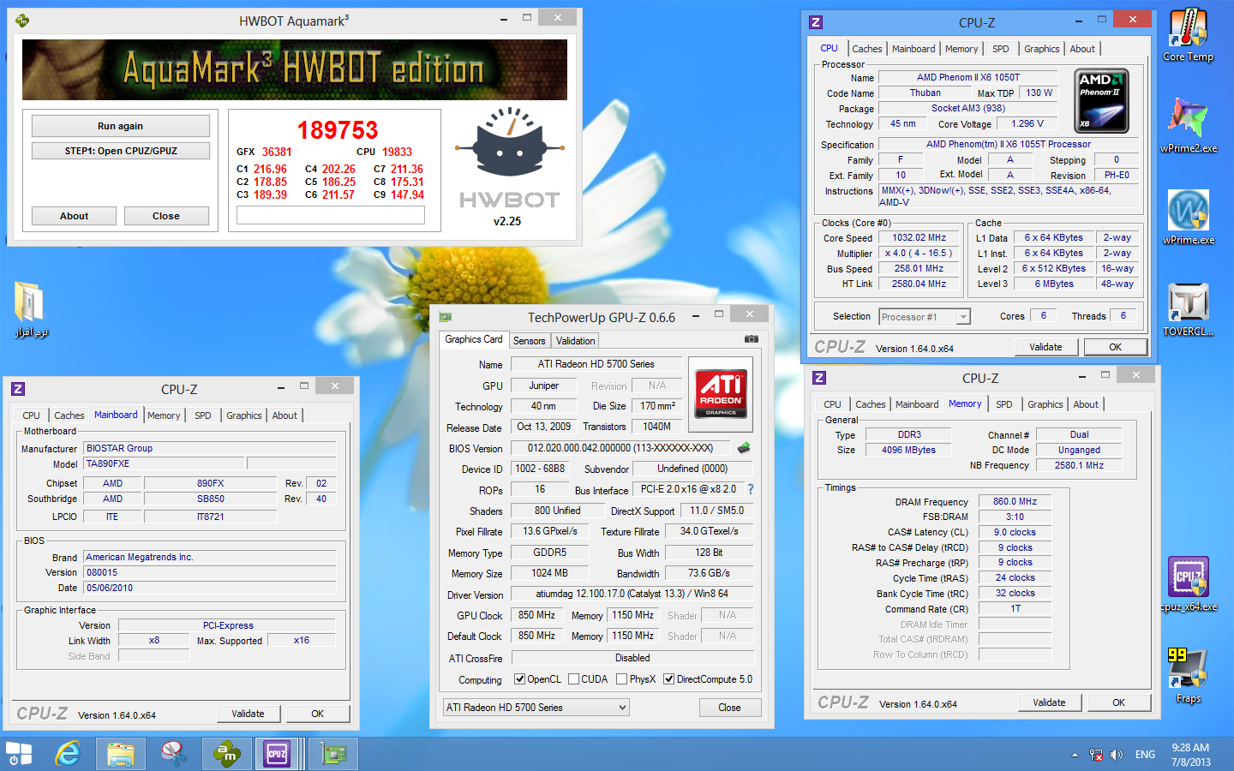
Task: Select the CPU tab in Mainboard CPU-Z window
Action: click(32, 415)
